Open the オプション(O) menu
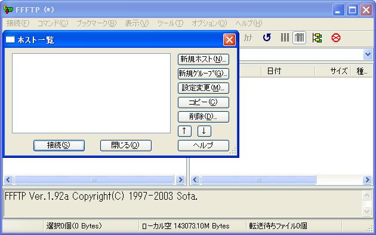376x235 pixels. [209, 23]
